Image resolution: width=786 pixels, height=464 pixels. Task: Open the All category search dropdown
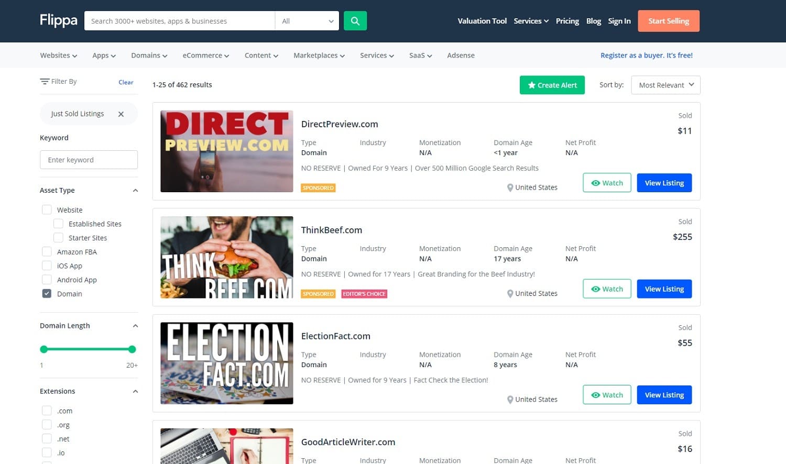(307, 21)
